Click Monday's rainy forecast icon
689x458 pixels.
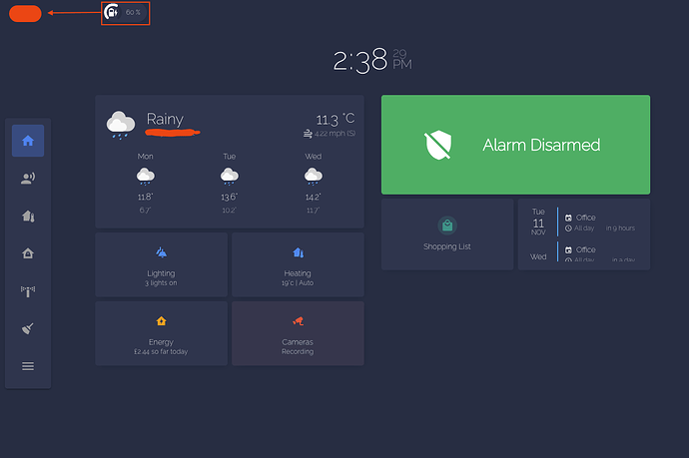tap(146, 176)
